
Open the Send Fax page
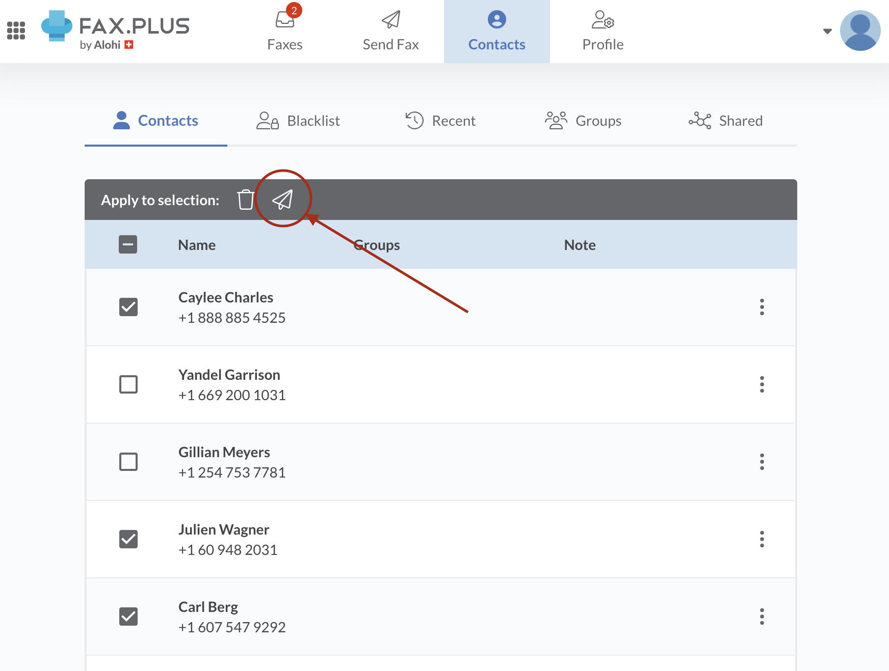(x=390, y=31)
